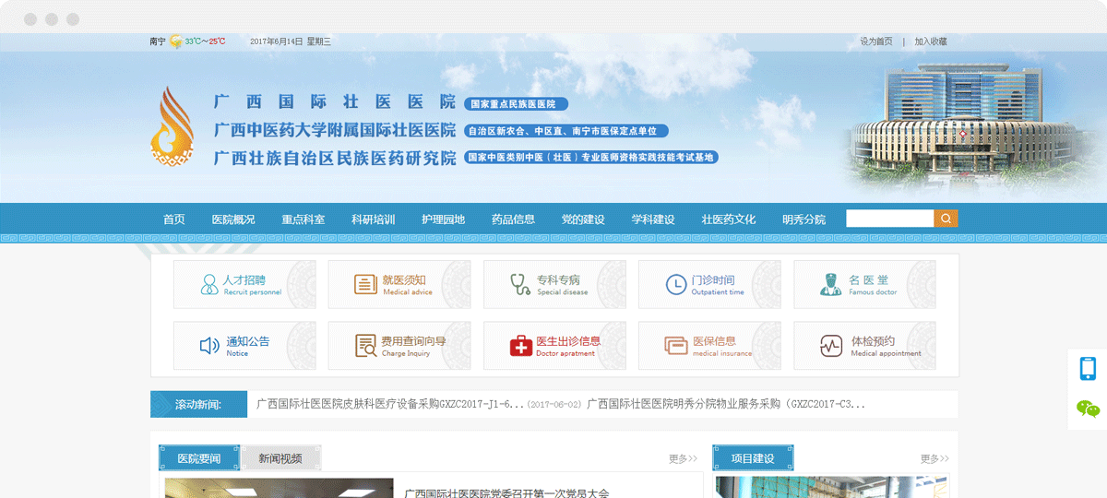Open 学科建设 navigation menu

pyautogui.click(x=653, y=219)
